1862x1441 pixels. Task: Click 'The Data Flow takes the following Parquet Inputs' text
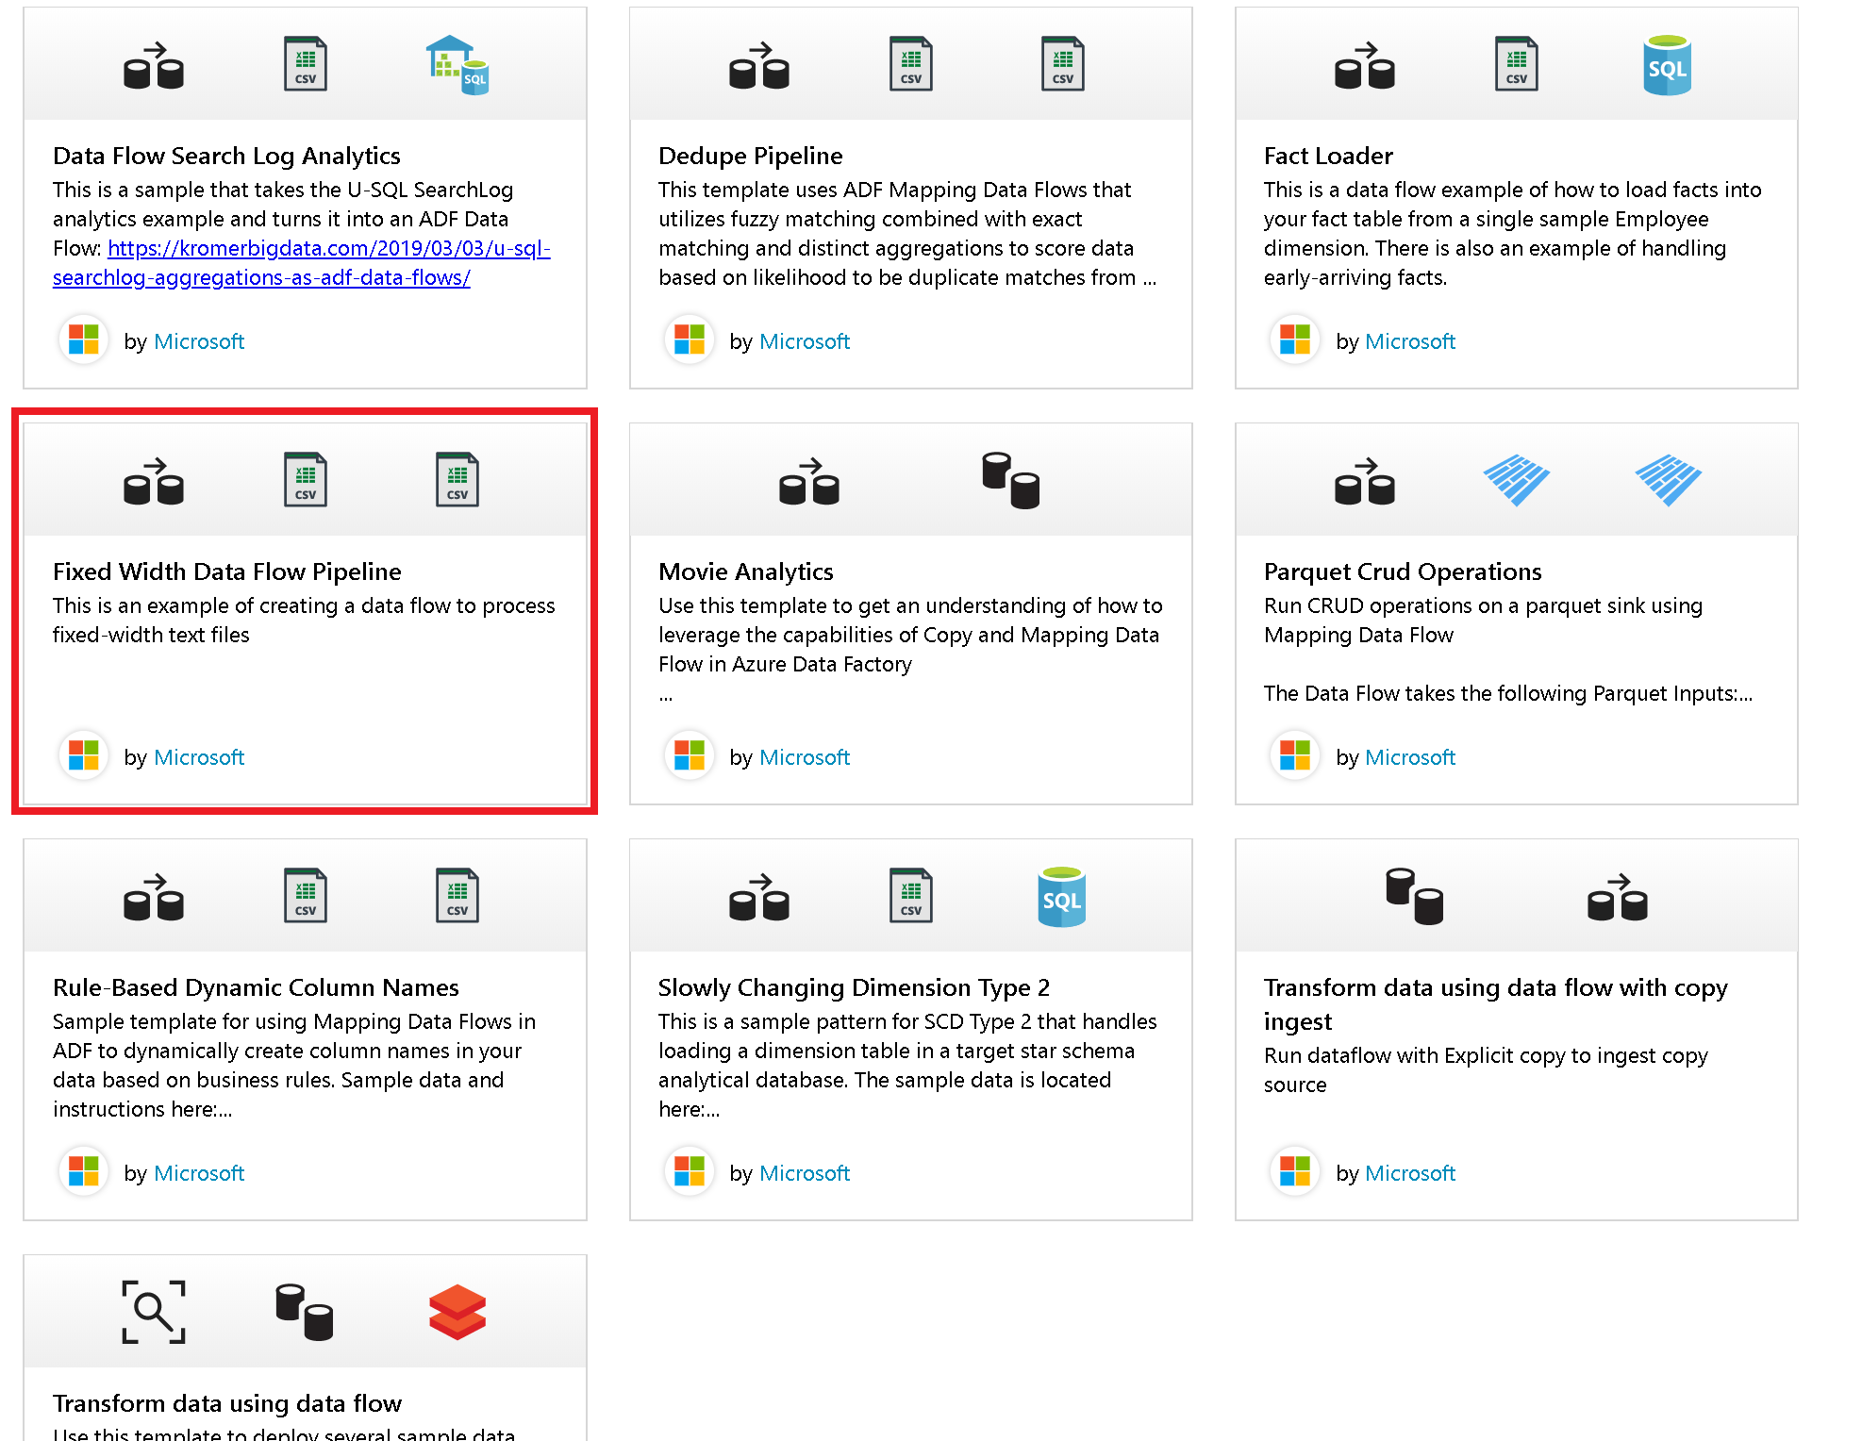click(x=1508, y=694)
